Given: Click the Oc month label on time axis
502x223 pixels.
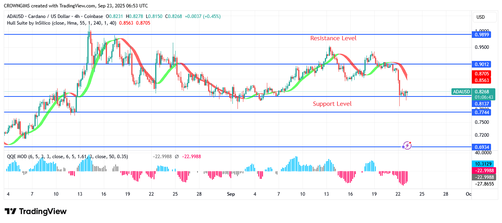Looking at the screenshot, I should 468,194.
